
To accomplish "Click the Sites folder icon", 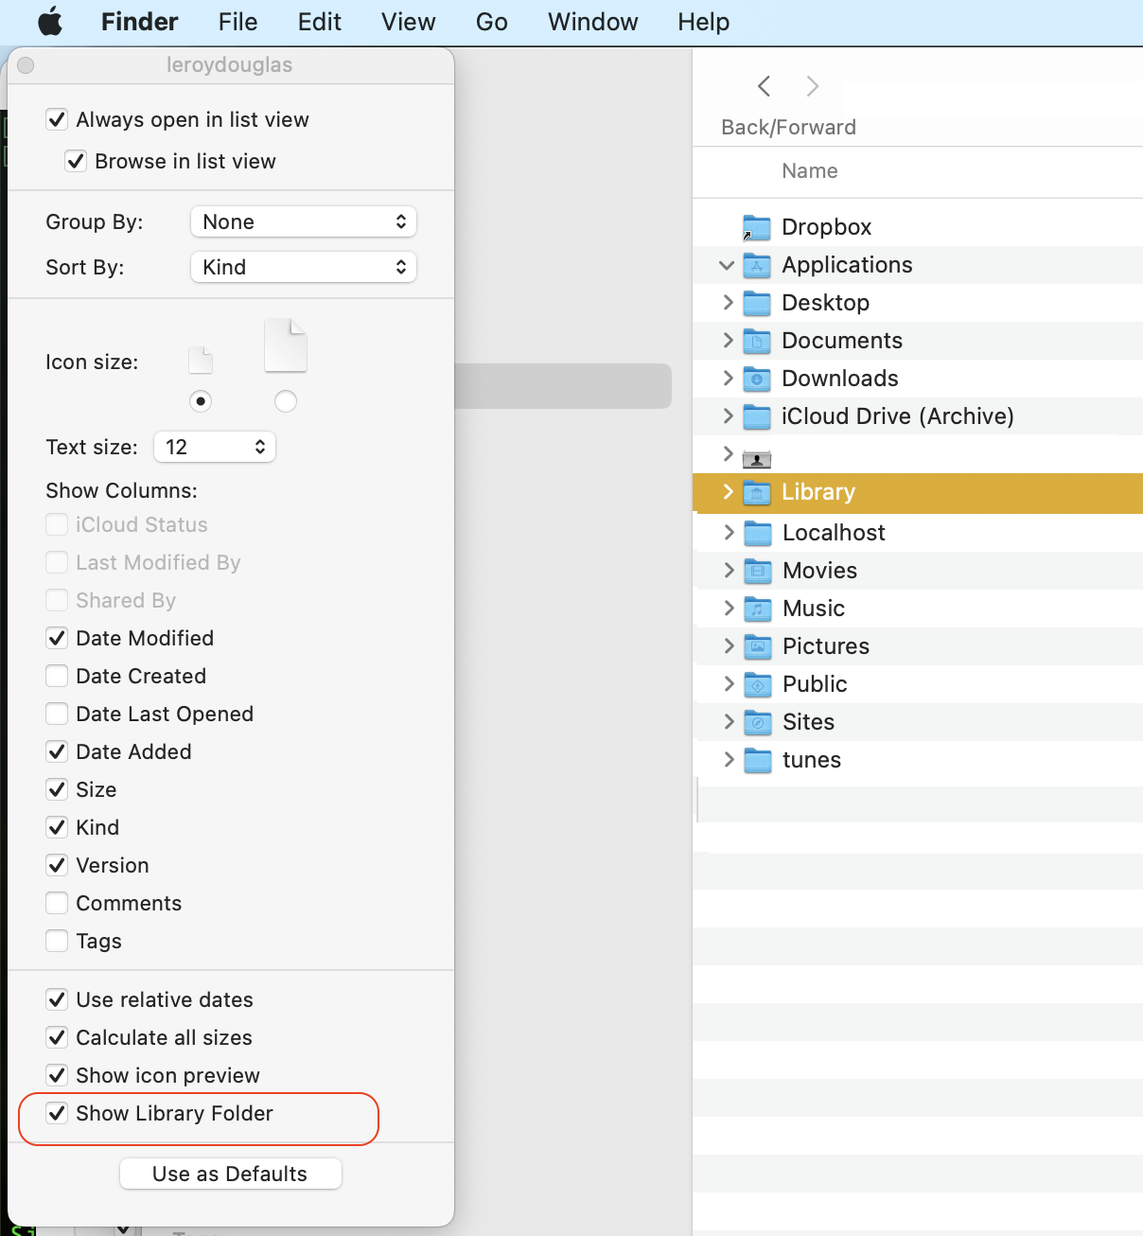I will coord(757,722).
